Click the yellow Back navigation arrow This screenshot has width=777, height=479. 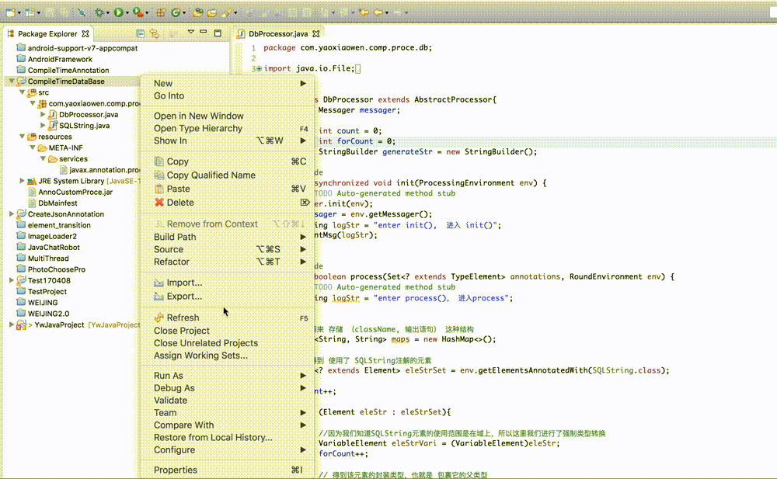(x=378, y=12)
